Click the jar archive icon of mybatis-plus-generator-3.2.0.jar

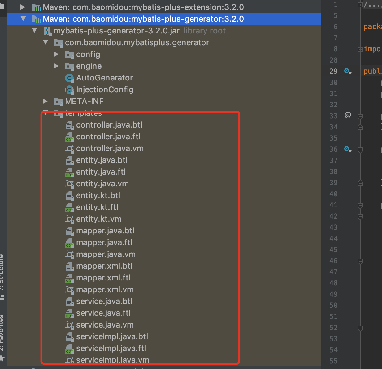47,31
